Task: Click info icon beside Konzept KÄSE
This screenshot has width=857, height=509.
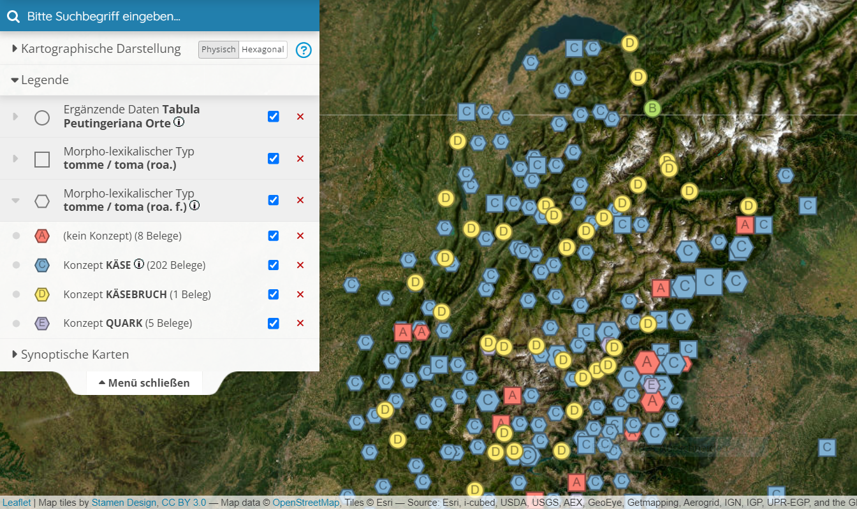Action: [x=138, y=264]
